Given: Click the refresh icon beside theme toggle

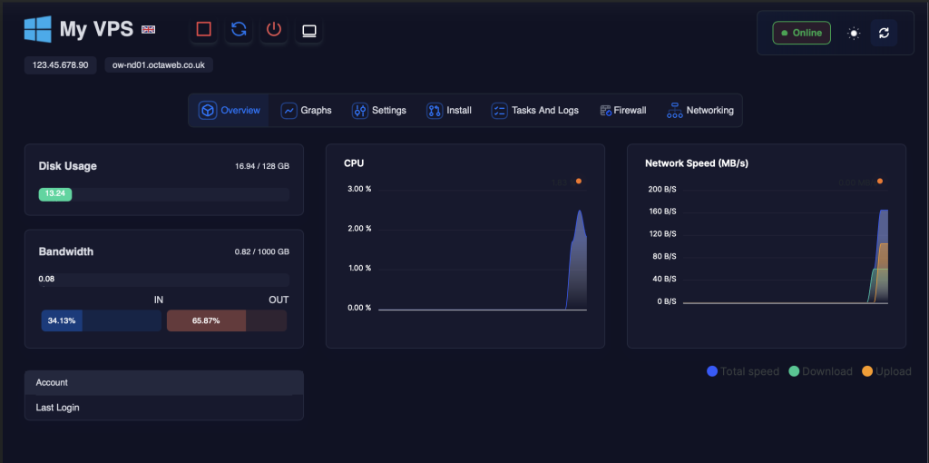Looking at the screenshot, I should click(884, 33).
